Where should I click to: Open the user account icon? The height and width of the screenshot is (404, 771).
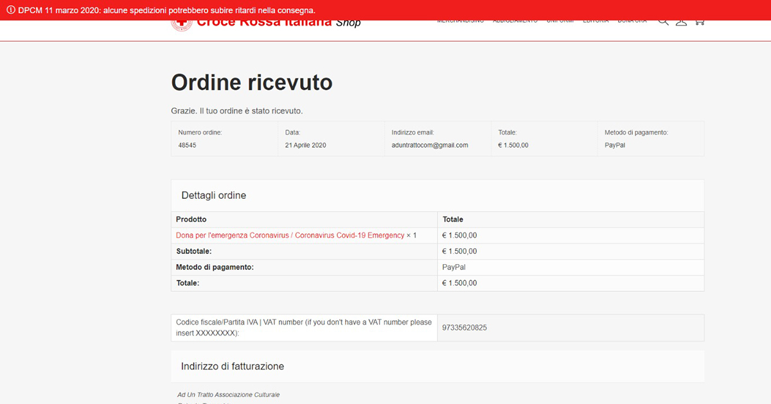click(x=682, y=22)
